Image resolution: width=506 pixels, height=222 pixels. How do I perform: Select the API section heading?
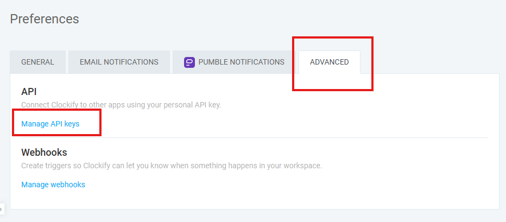[x=29, y=92]
